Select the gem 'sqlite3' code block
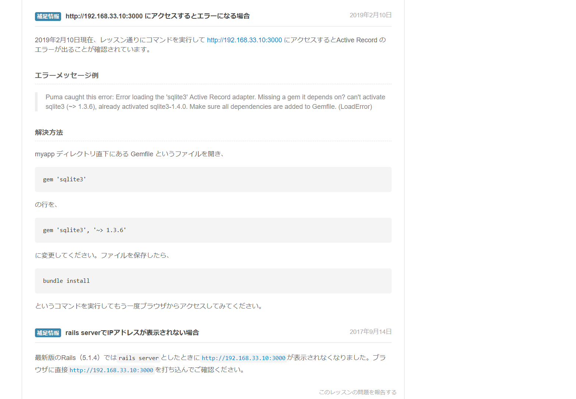Viewport: 576px width, 399px height. click(x=64, y=179)
